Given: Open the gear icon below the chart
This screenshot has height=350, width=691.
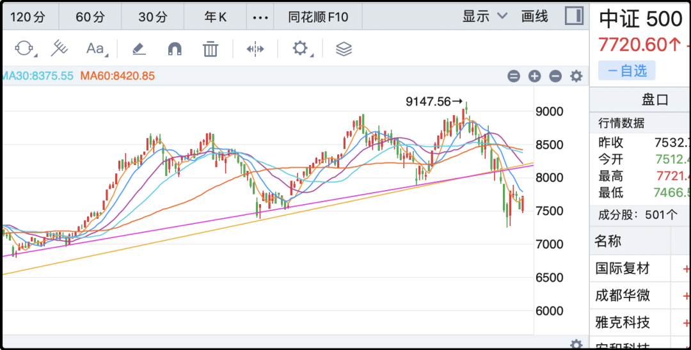Looking at the screenshot, I should 576,344.
